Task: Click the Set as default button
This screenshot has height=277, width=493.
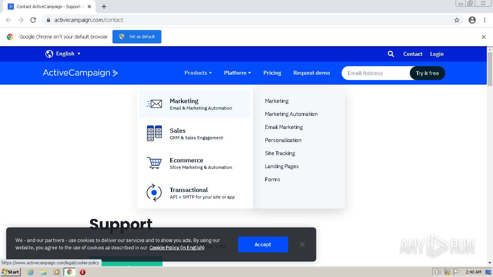Action: point(137,37)
